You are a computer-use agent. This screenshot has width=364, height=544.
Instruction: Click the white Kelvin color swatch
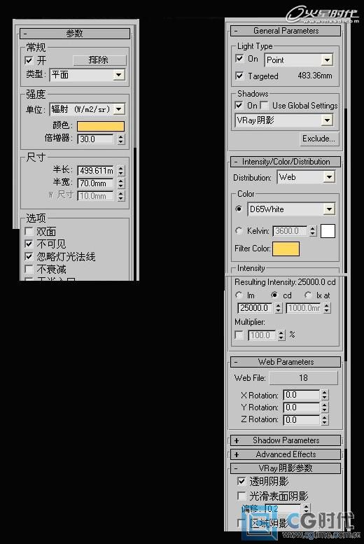[x=328, y=231]
